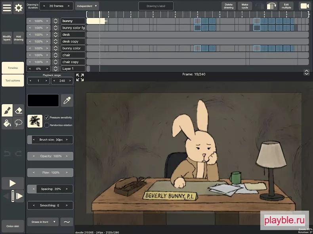This screenshot has height=234, width=313.
Task: Increase Spacing above 20%
Action: (67, 189)
